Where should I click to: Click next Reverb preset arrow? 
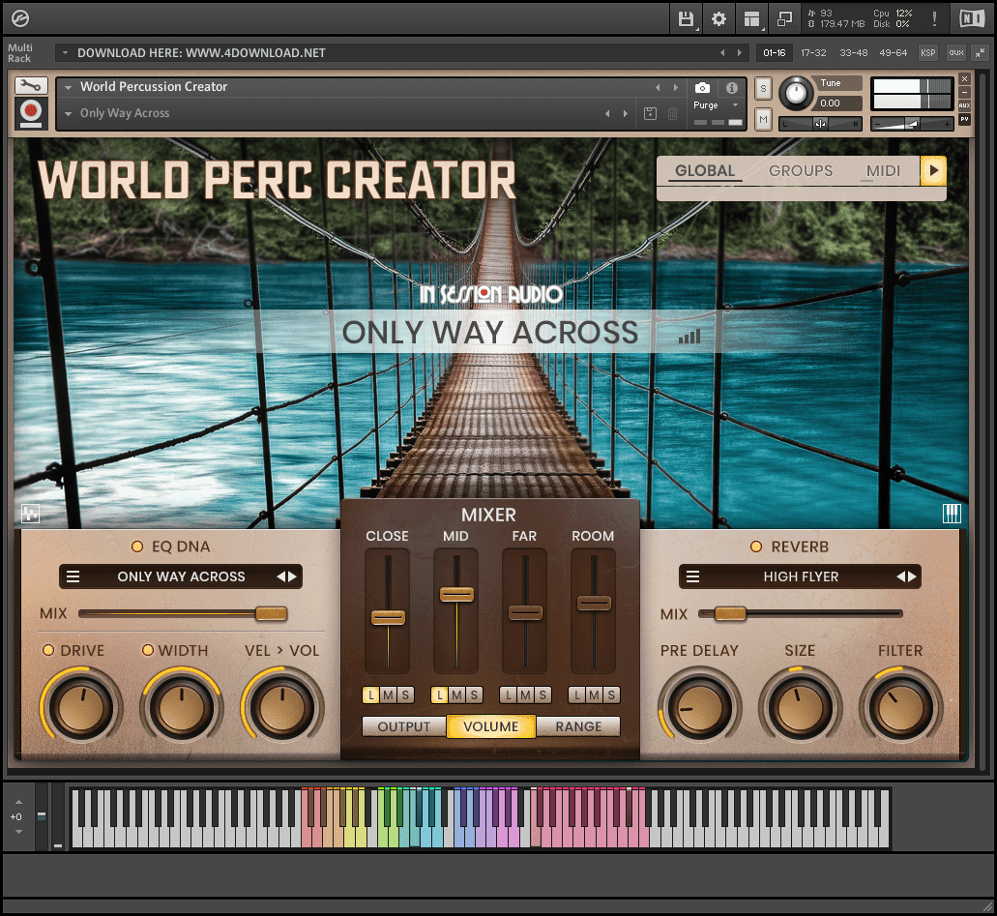click(x=912, y=576)
